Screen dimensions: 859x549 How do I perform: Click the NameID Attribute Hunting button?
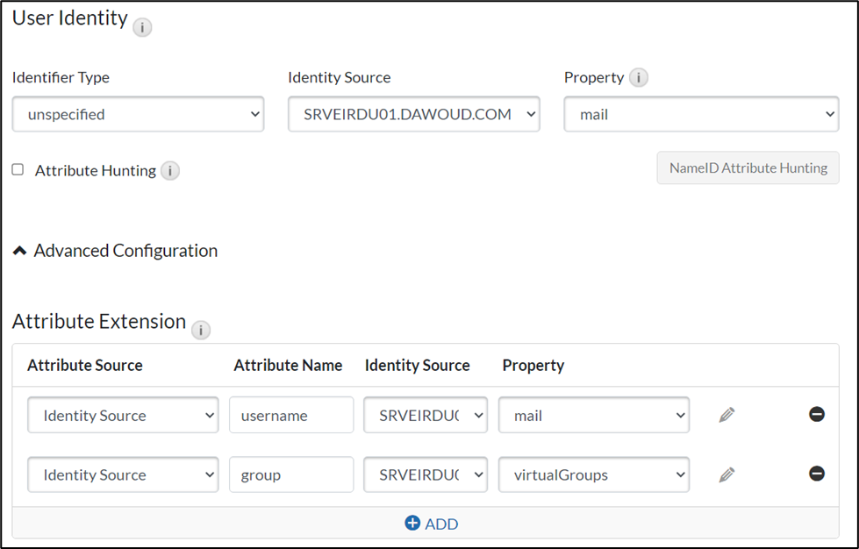(x=748, y=168)
